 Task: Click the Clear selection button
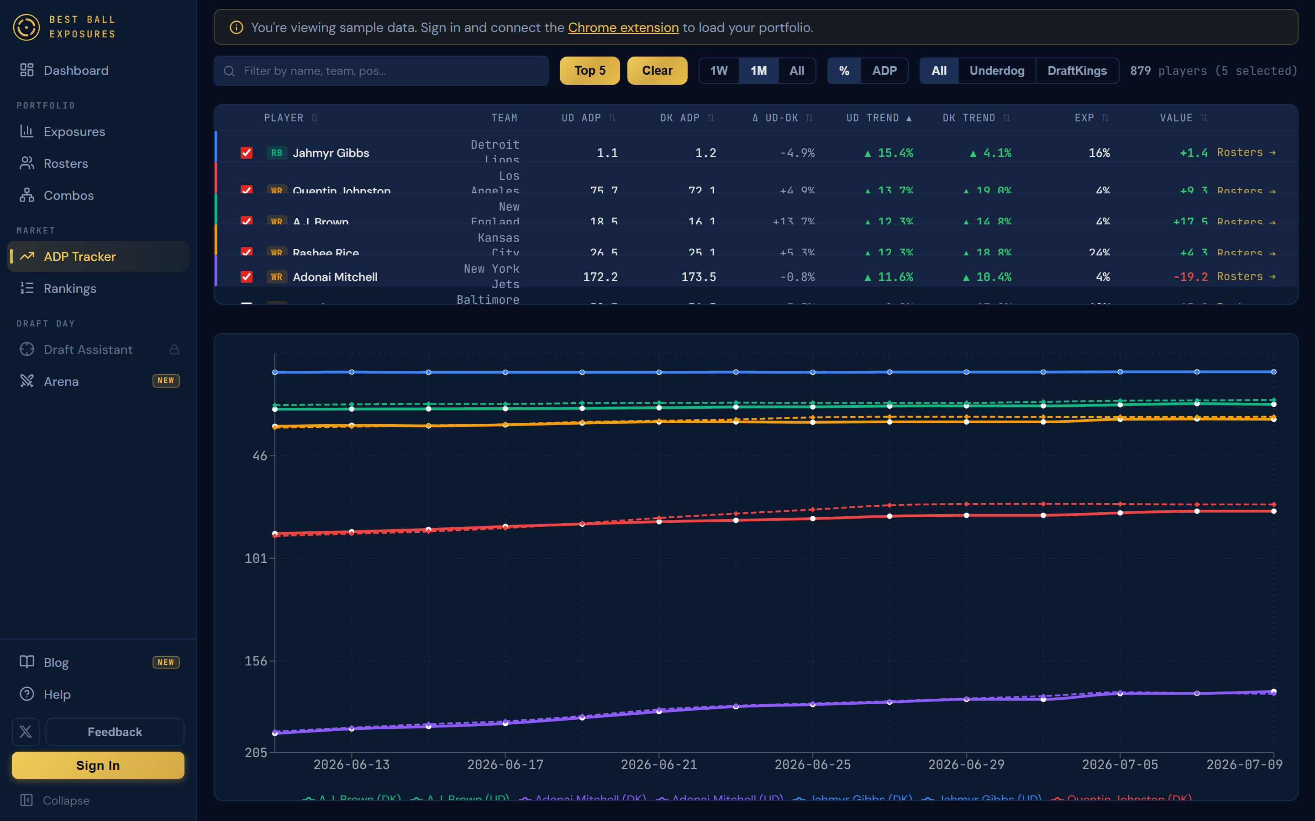pyautogui.click(x=657, y=71)
